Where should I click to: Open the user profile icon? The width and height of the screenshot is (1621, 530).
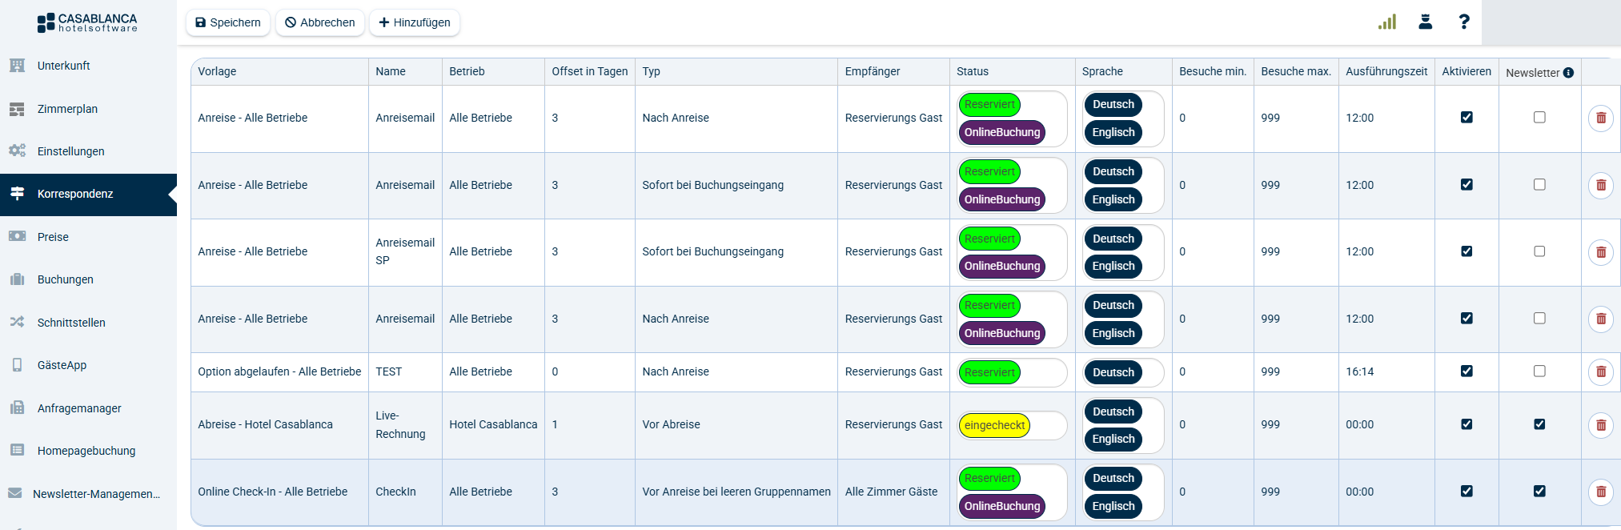pos(1425,22)
